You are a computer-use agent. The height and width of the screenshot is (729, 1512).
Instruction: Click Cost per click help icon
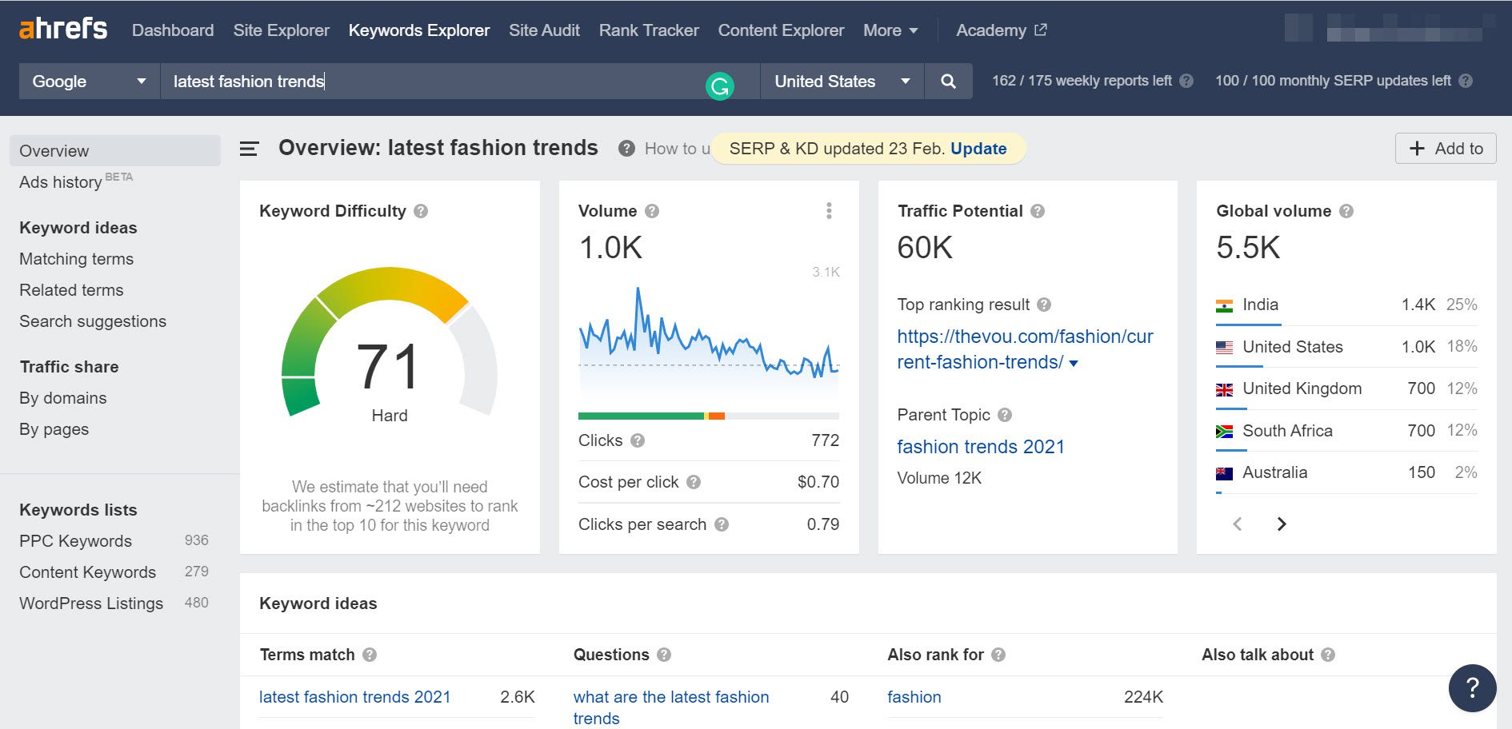coord(694,482)
